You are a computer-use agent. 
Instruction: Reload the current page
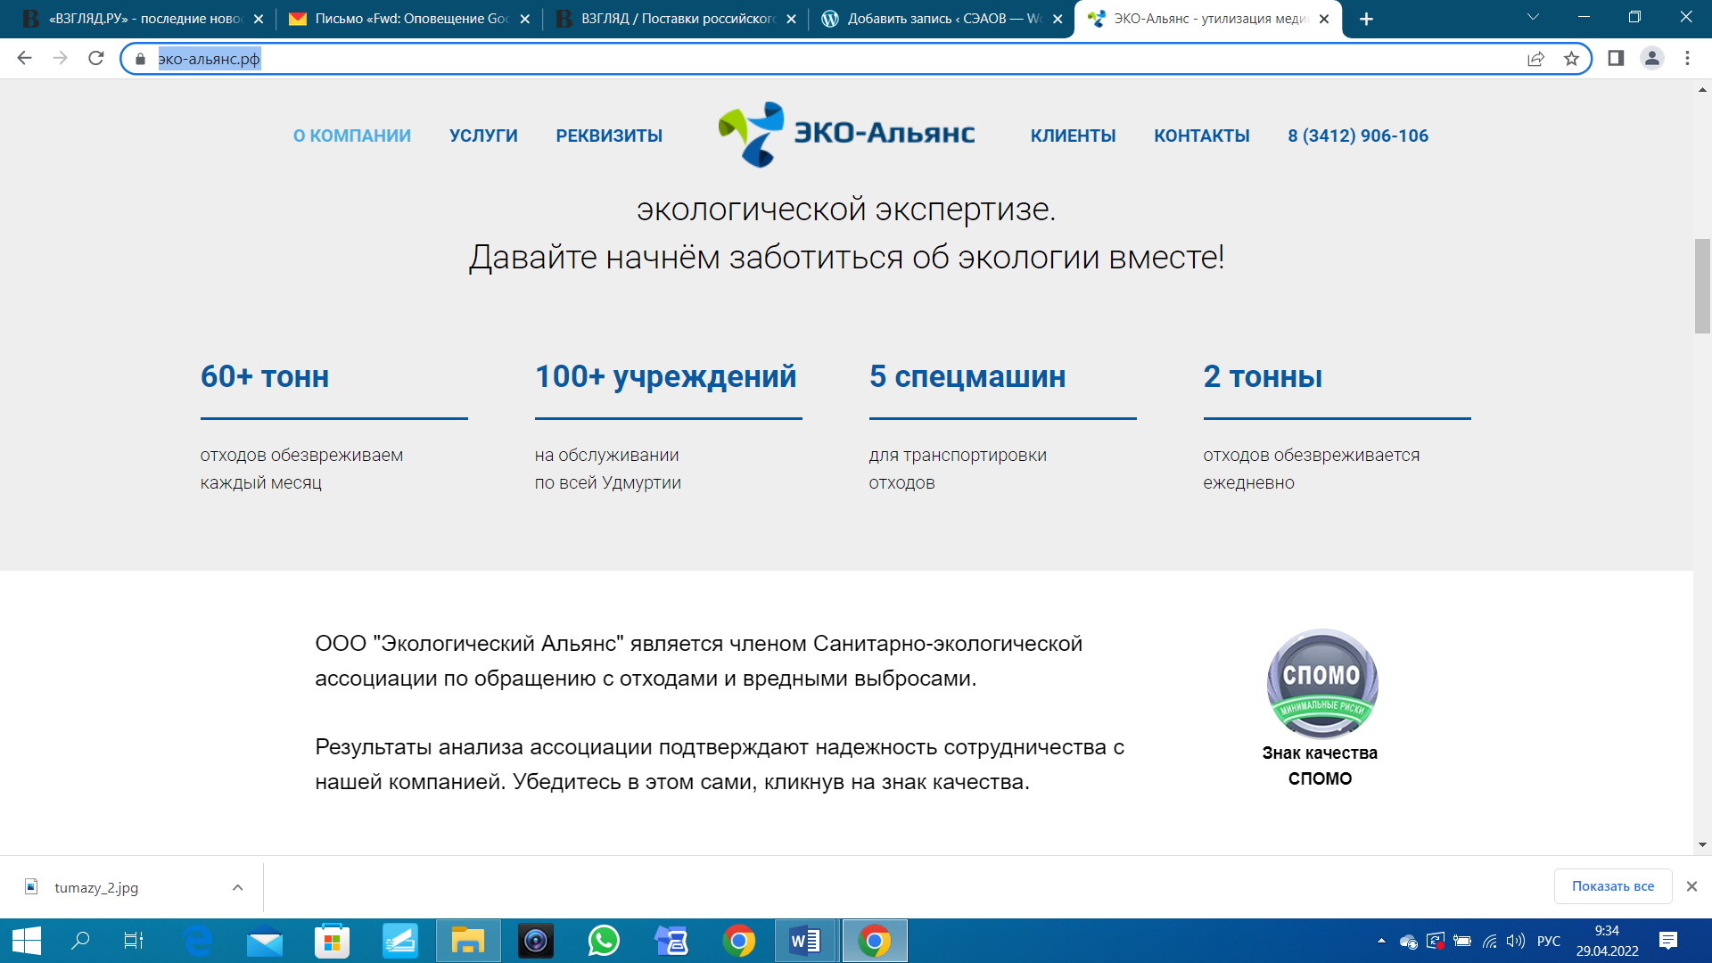pyautogui.click(x=96, y=58)
